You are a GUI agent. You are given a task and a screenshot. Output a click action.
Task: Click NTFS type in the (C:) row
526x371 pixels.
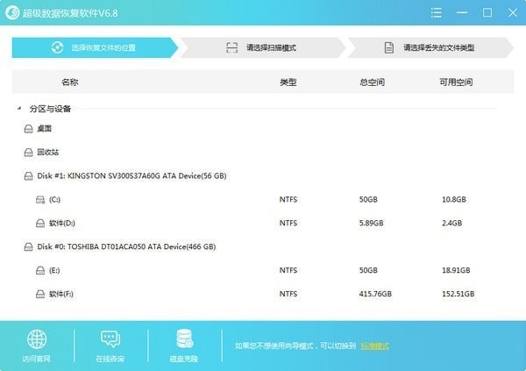tap(288, 199)
